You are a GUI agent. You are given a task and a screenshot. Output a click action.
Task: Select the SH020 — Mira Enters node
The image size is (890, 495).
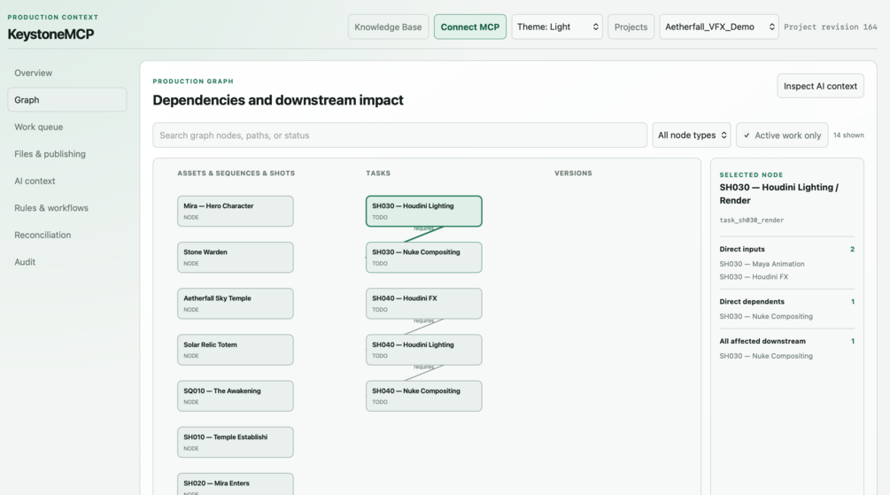point(235,484)
